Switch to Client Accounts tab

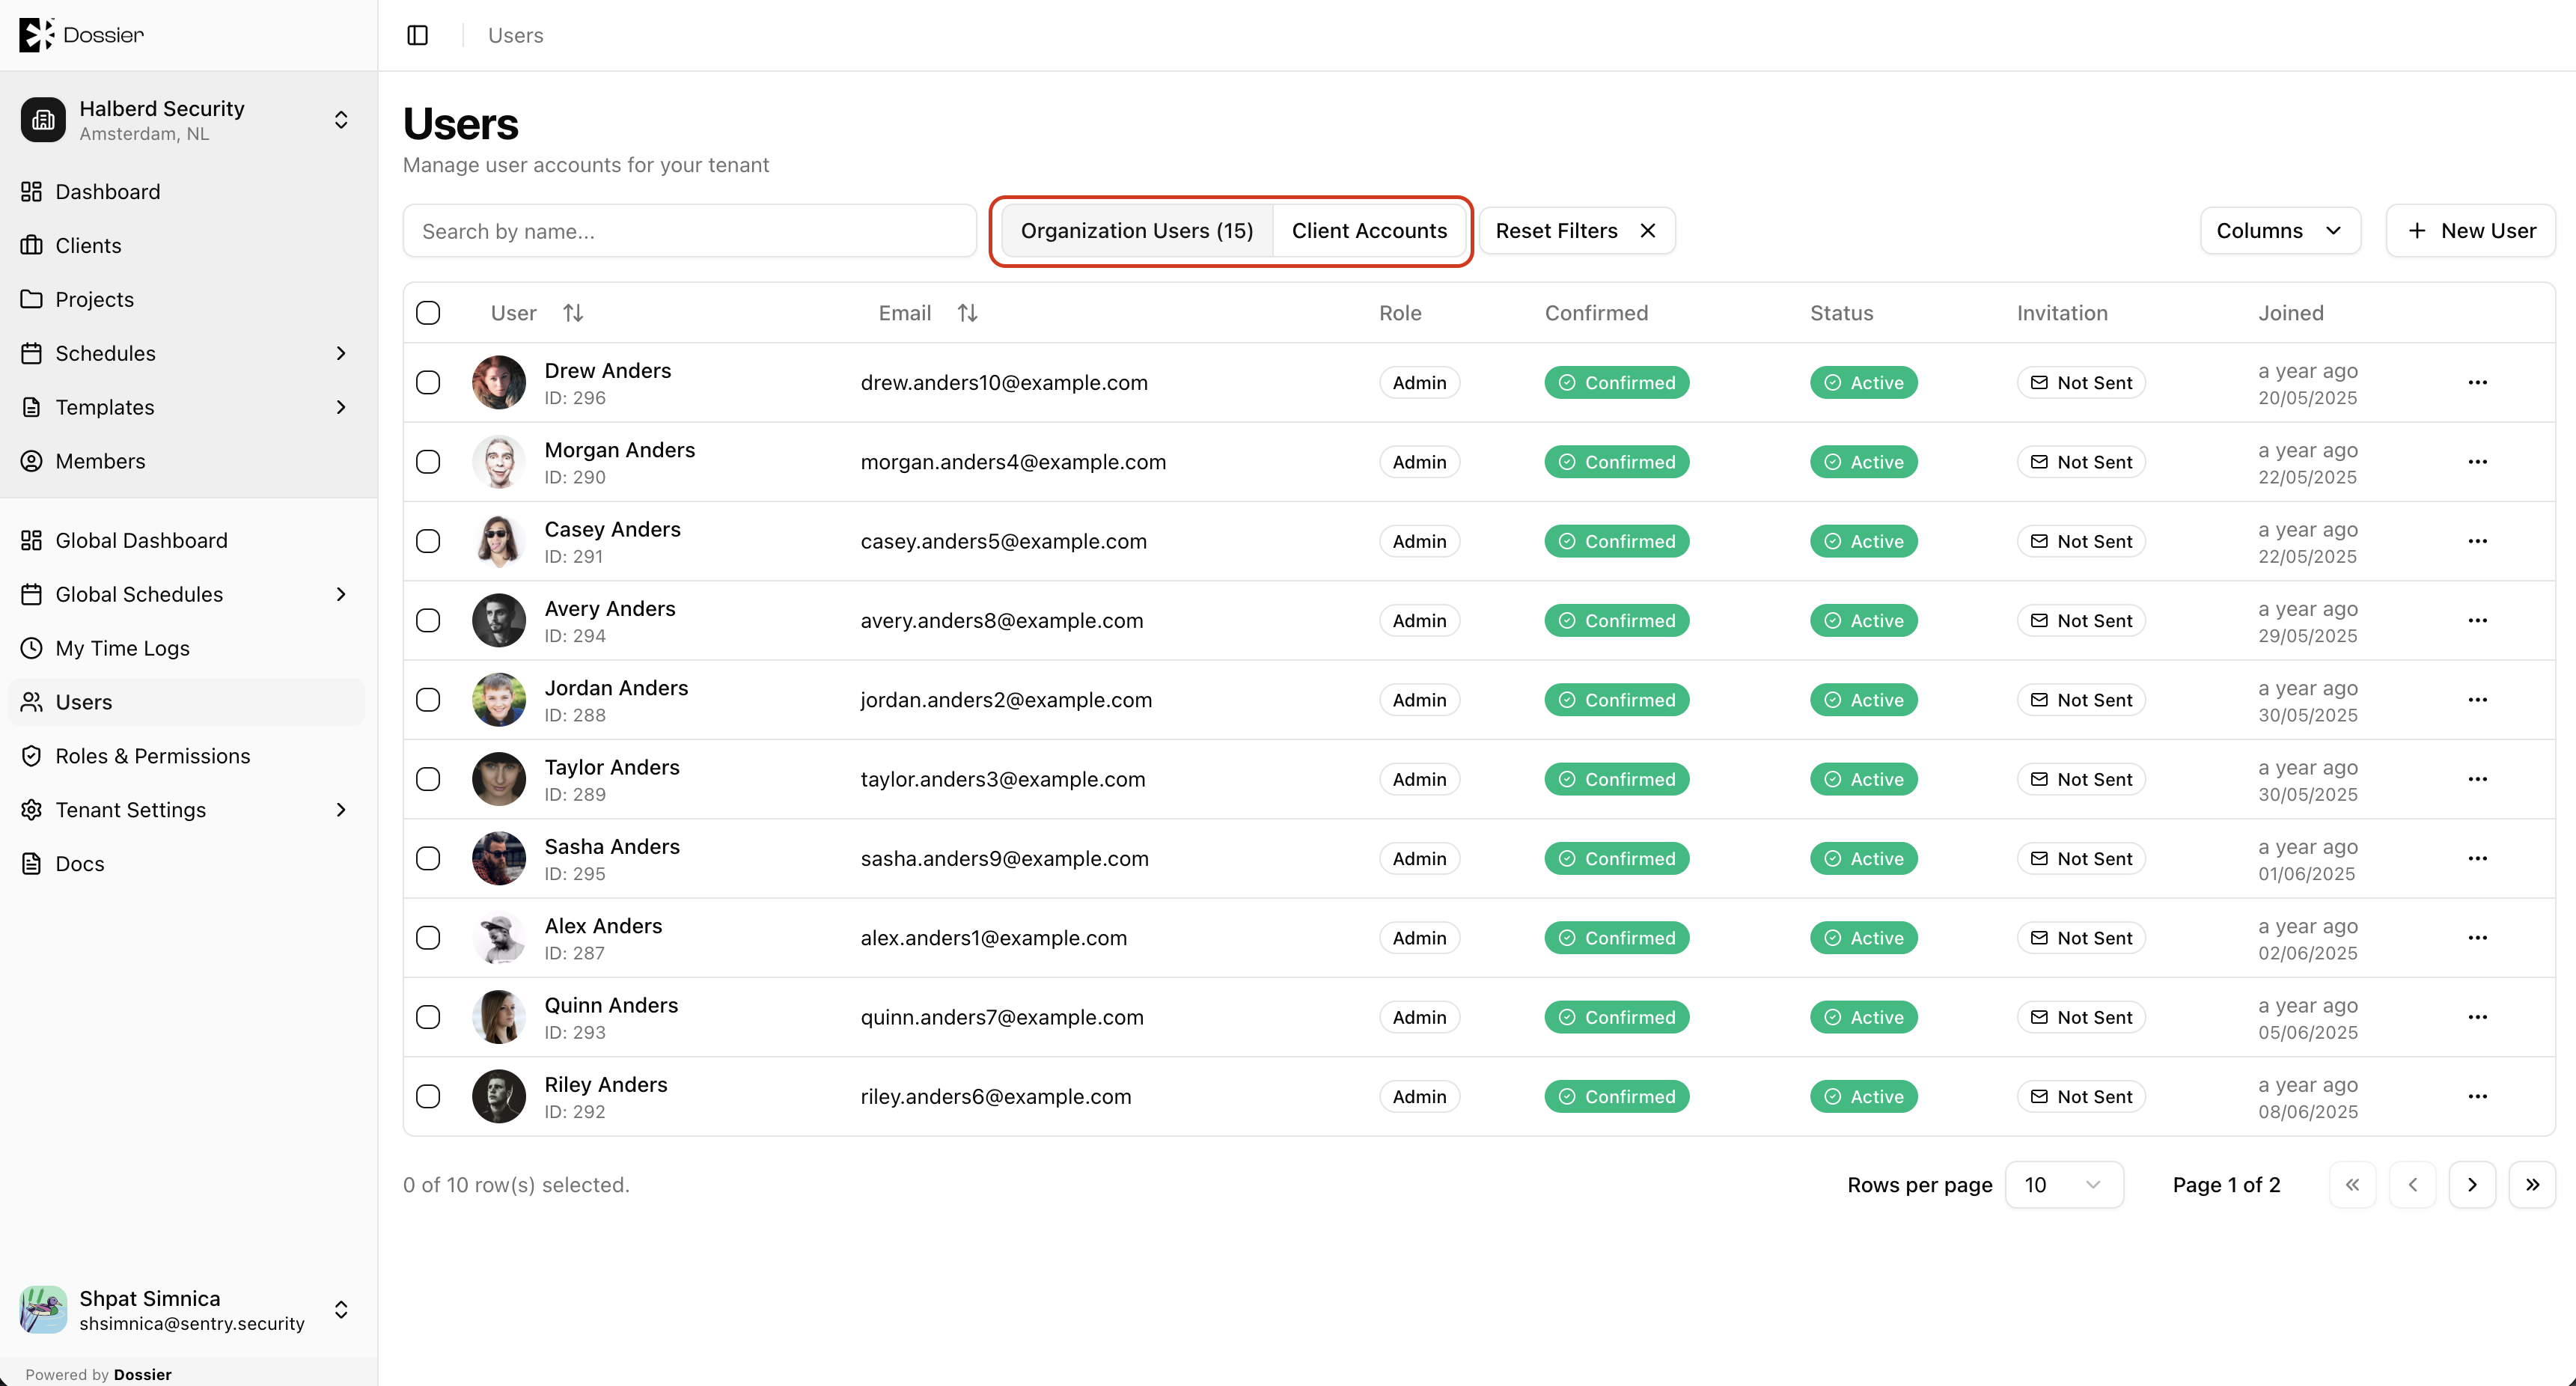click(1369, 231)
